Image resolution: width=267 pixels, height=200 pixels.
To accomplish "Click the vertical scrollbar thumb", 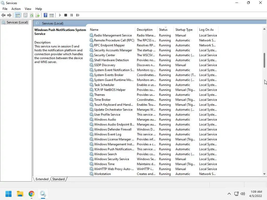I will click(264, 60).
